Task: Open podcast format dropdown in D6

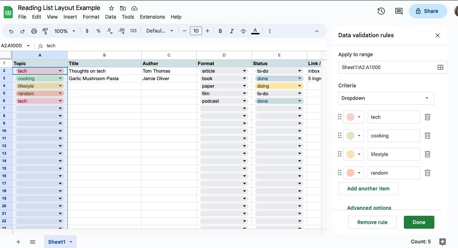Action: [244, 101]
